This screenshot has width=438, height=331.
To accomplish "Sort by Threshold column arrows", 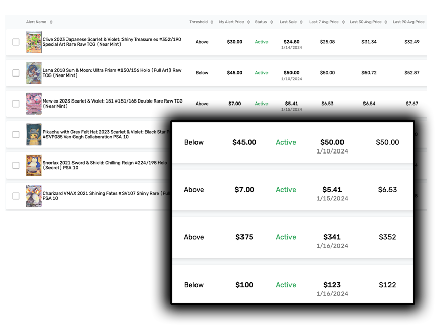I will (212, 22).
